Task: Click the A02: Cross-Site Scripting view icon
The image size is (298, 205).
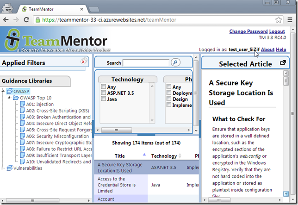Action: [x=22, y=111]
